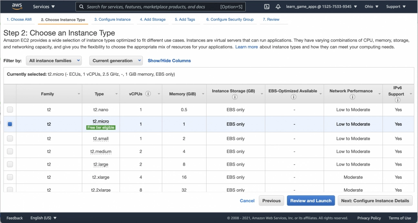Click the t2.micro type label

coord(101,121)
